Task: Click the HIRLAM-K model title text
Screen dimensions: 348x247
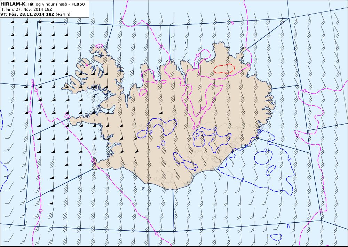Action: coord(13,4)
